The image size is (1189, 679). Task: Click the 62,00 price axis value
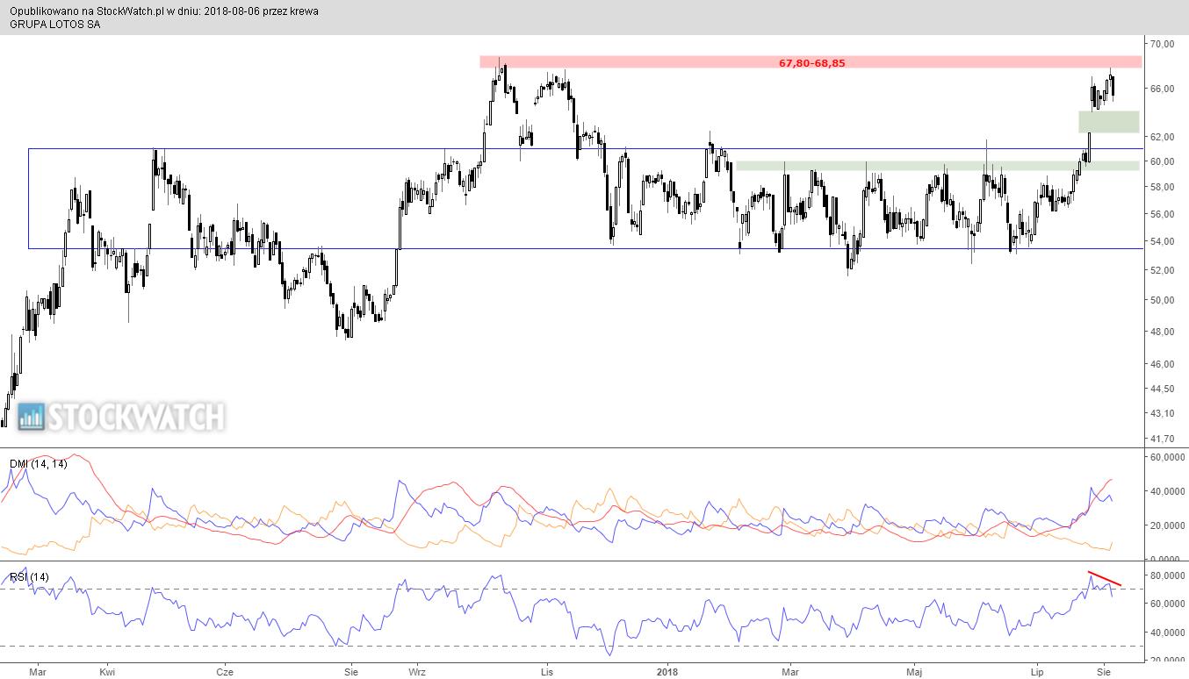(x=1162, y=137)
